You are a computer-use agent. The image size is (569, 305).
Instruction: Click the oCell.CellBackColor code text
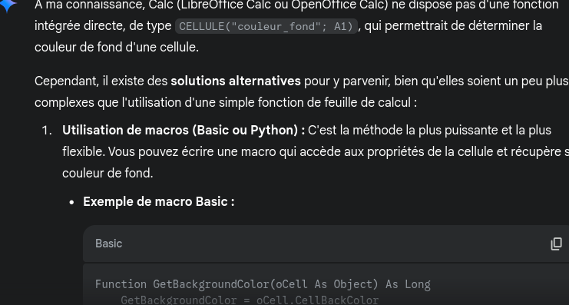[x=318, y=300]
